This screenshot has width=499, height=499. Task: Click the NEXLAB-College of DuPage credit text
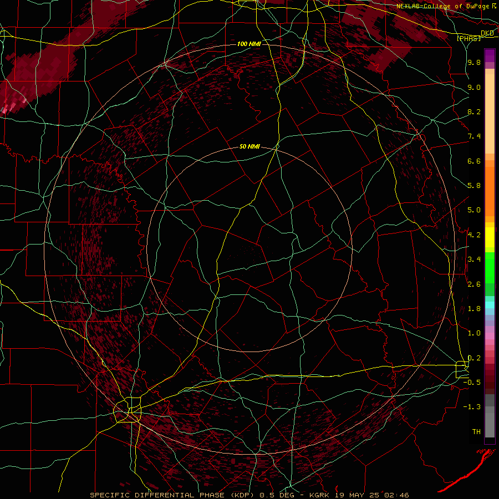pyautogui.click(x=442, y=6)
